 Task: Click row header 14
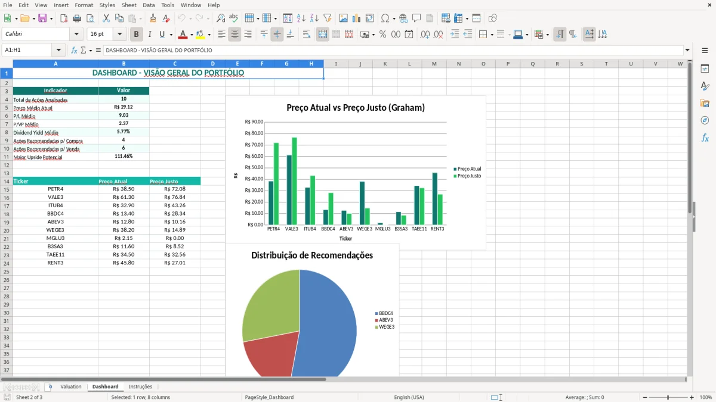coord(7,181)
